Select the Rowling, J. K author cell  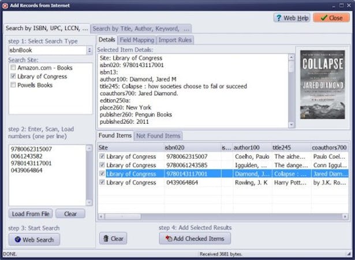[x=252, y=183]
